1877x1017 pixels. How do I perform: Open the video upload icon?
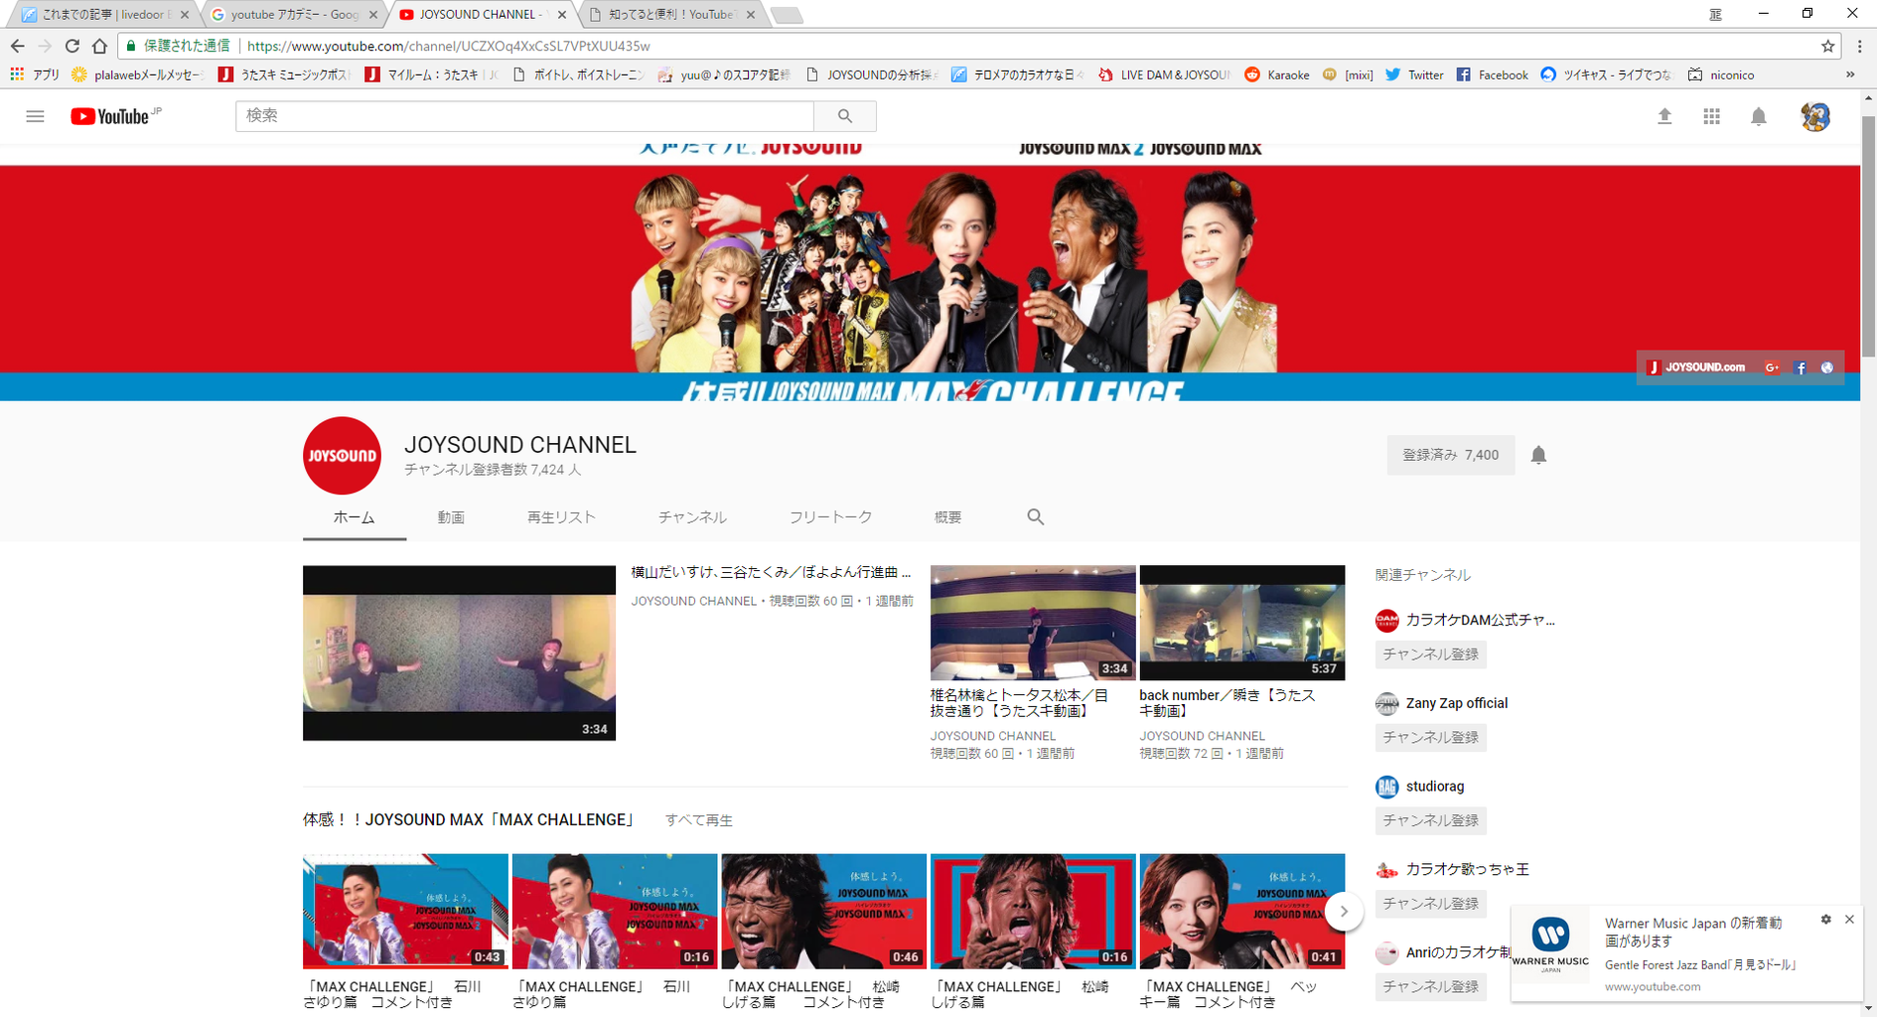(1664, 116)
